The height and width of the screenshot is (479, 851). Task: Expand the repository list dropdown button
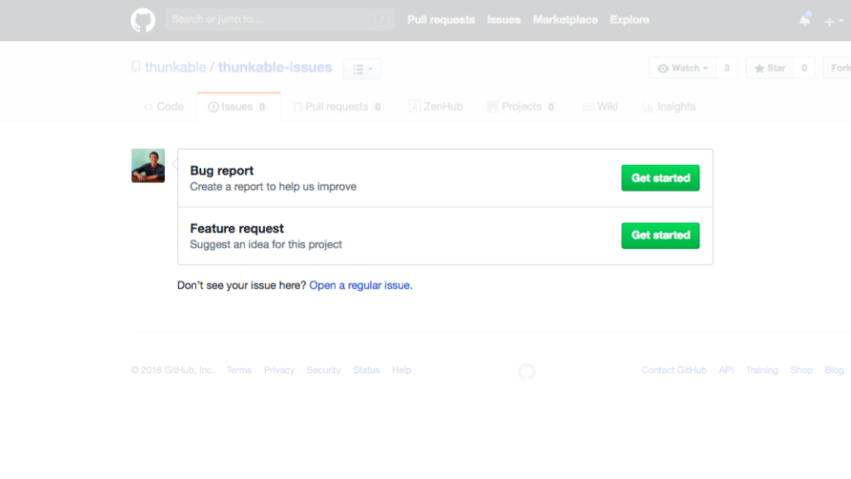[362, 68]
